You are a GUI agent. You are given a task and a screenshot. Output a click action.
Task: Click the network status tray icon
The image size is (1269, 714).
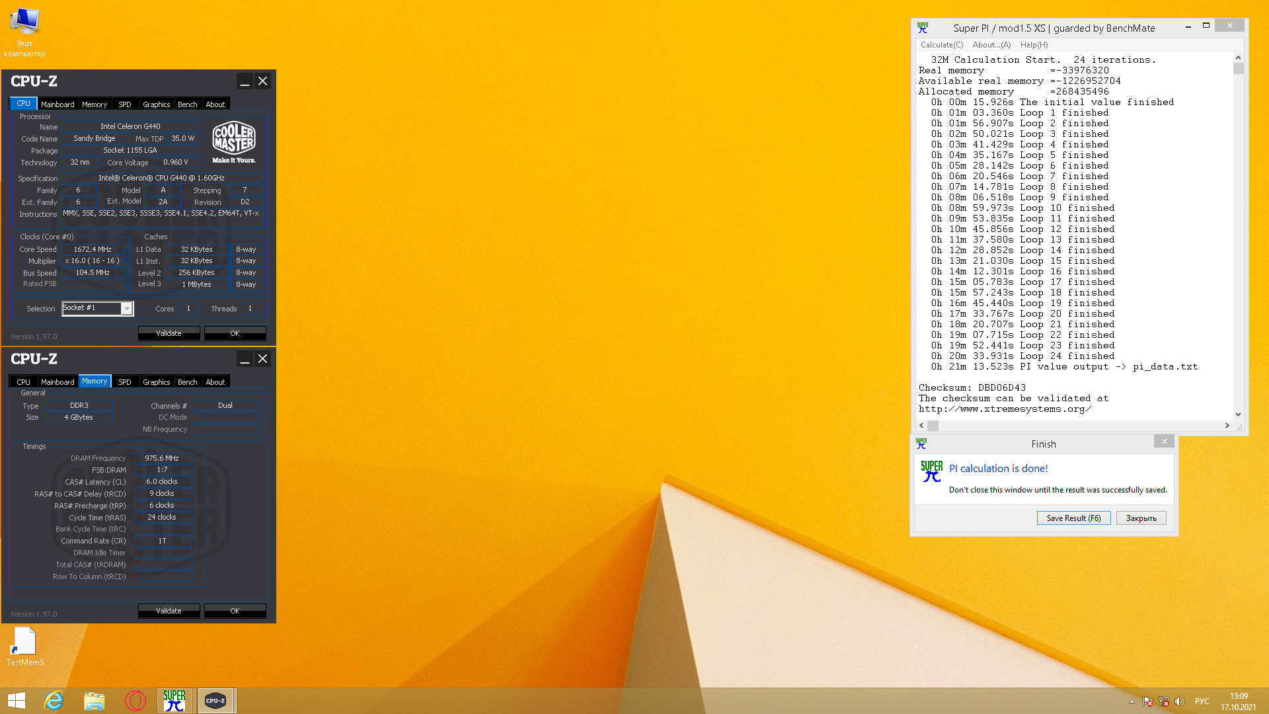[1164, 701]
